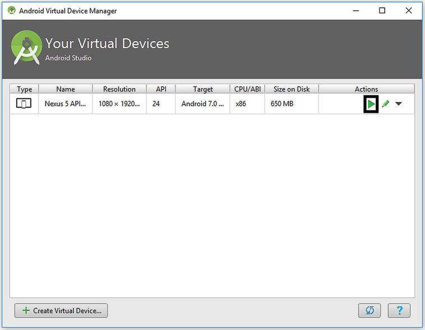Screen dimensions: 425x330
Task: Click the 'Android 7.0 ...' target cell
Action: (x=203, y=104)
